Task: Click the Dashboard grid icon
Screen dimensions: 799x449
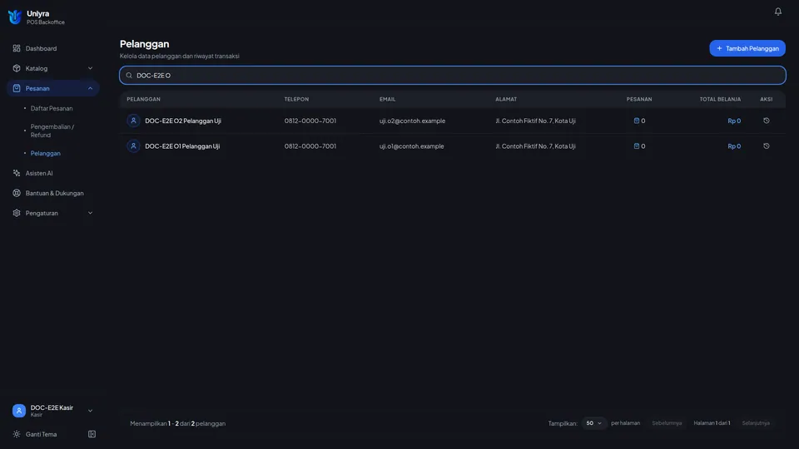Action: click(17, 48)
